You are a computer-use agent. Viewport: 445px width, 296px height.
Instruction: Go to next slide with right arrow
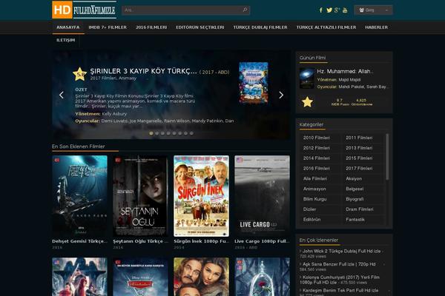tap(281, 95)
